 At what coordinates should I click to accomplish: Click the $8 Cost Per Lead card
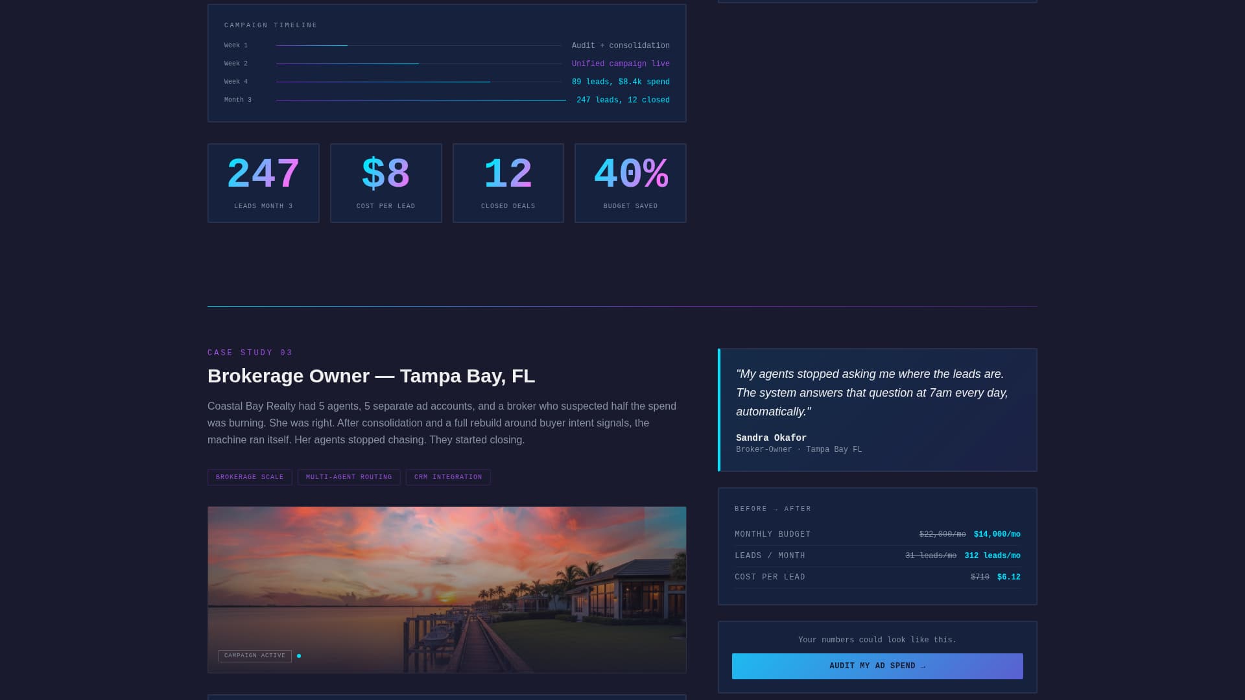tap(386, 183)
